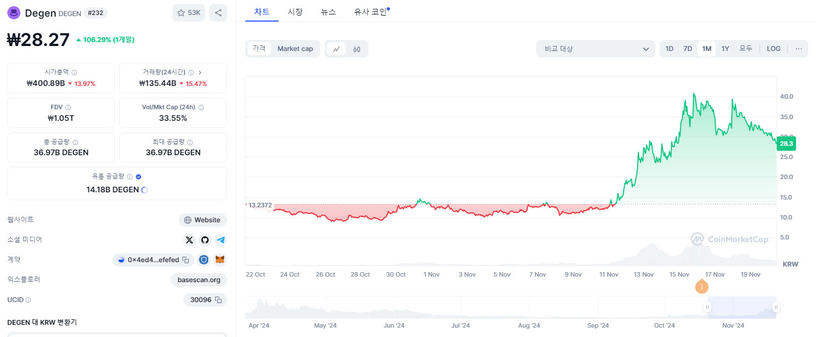The image size is (816, 337).
Task: Click the verified badge beside 유통 공급량
Action: click(x=138, y=176)
